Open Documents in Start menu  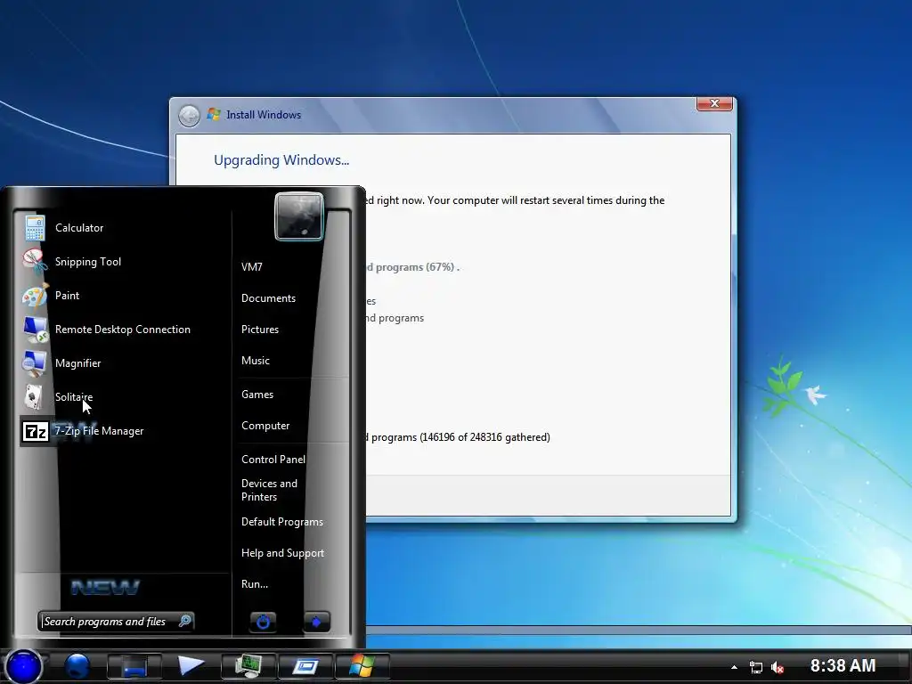pos(268,298)
